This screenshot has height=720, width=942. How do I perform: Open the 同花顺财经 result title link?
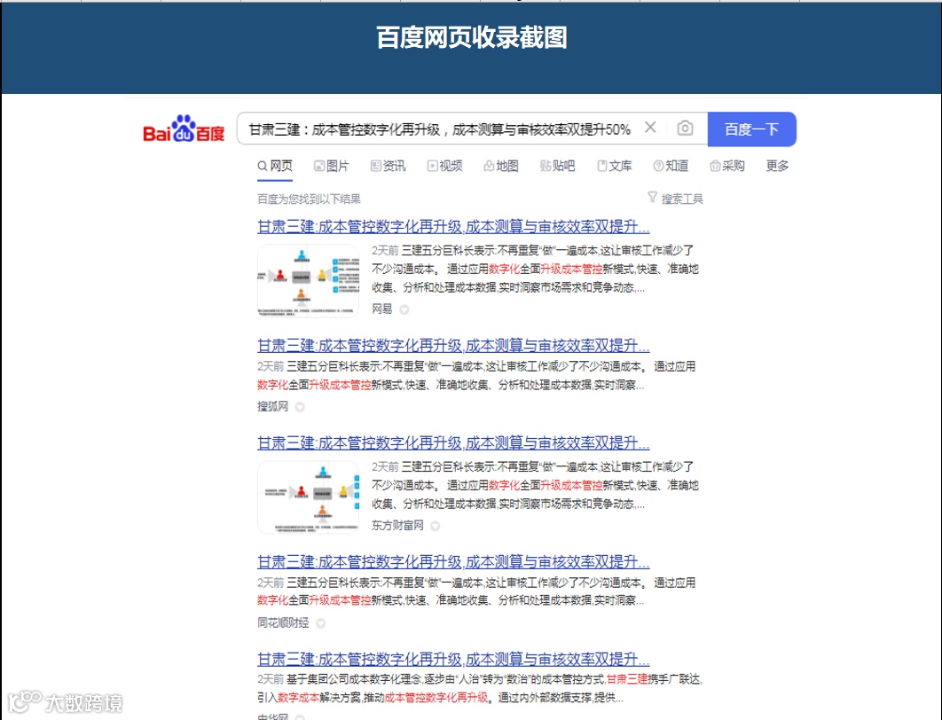tap(453, 562)
